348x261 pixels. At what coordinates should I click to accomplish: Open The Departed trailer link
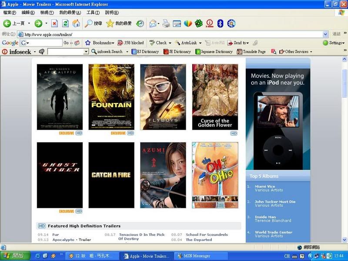coord(199,240)
